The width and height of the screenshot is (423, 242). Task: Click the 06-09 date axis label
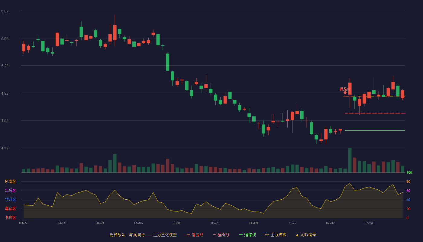coord(253,223)
